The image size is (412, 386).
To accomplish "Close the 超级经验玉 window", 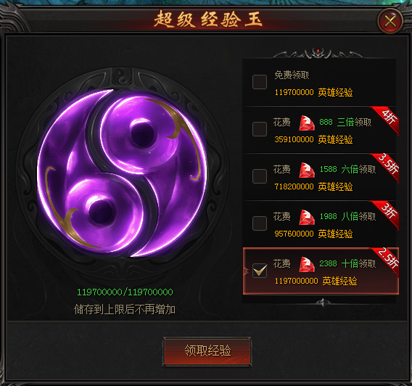I will click(x=390, y=21).
